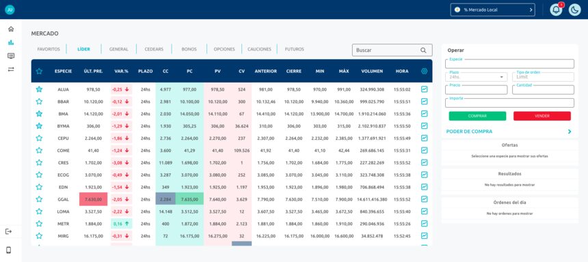Click the red Vender button
Image resolution: width=588 pixels, height=262 pixels.
[542, 116]
